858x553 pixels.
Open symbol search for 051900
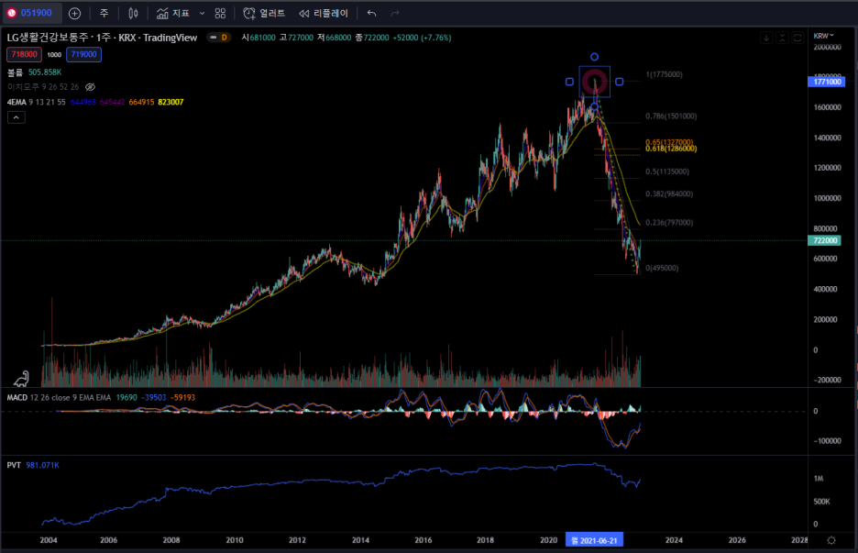pyautogui.click(x=31, y=13)
